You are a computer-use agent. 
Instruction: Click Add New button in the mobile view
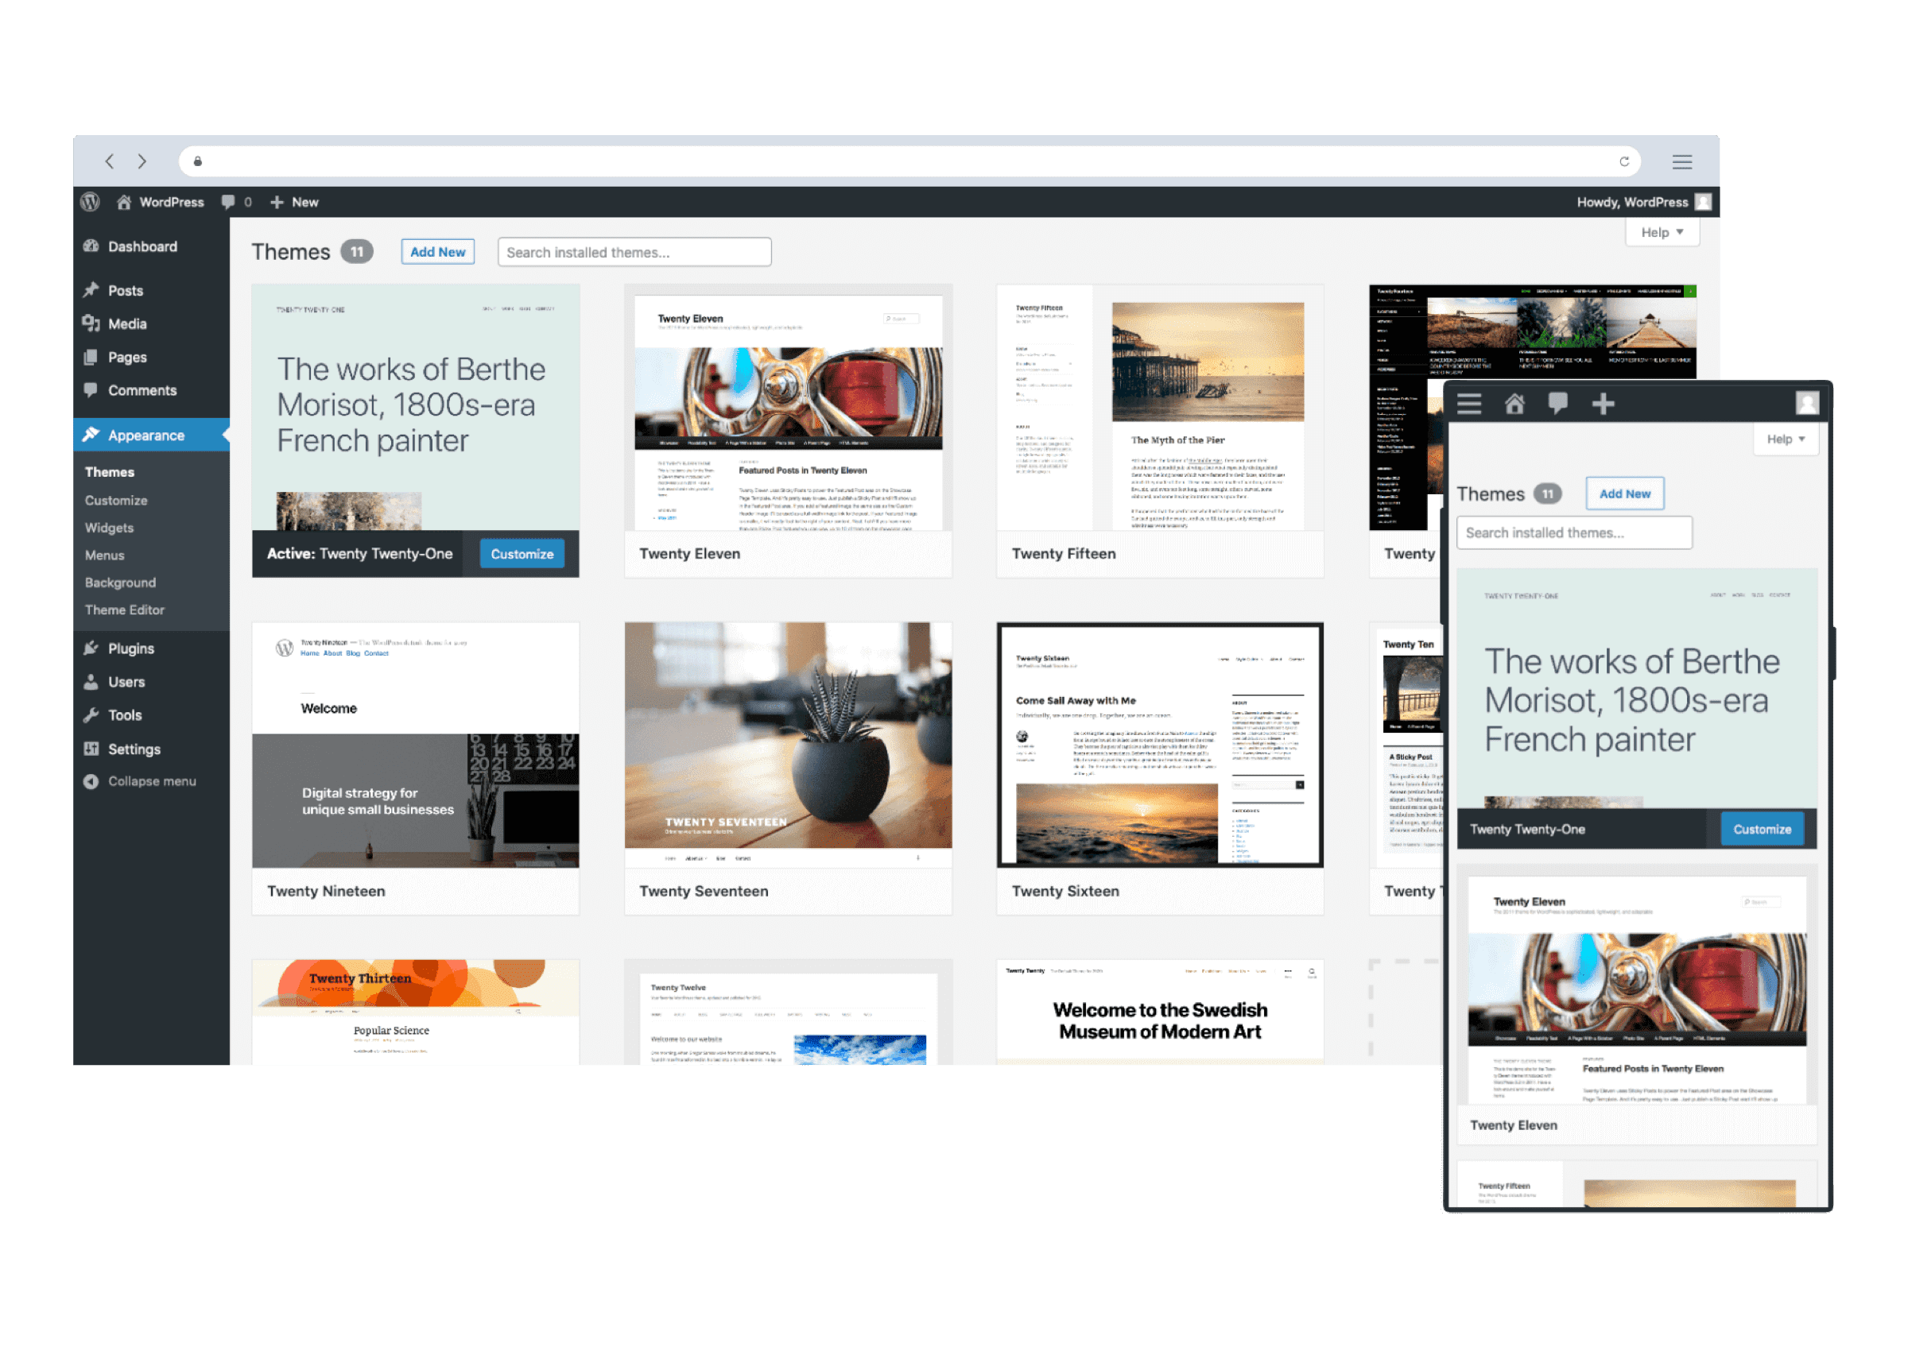click(1625, 494)
